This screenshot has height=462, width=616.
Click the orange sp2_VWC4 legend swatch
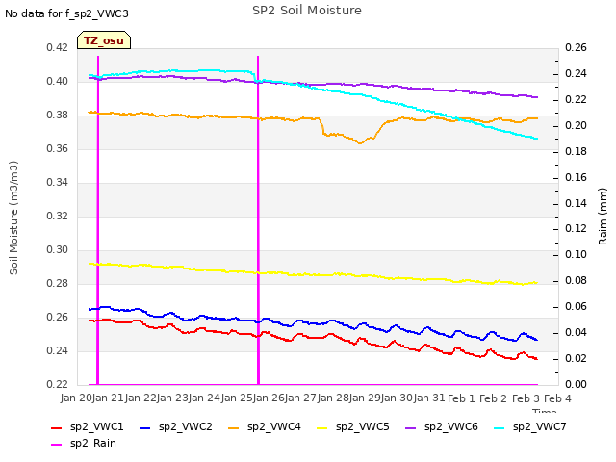coord(234,427)
